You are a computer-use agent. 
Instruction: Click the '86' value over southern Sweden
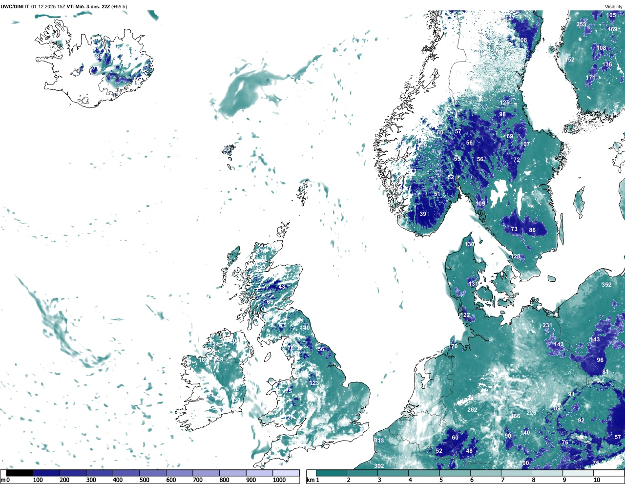(x=532, y=230)
